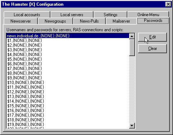This screenshot has width=173, height=135.
Task: Select the $18,{NONE},{NONE} entry
Action: click(x=68, y=120)
